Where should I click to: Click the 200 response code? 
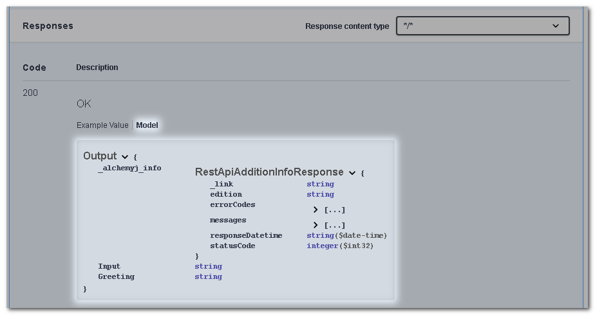pos(30,93)
